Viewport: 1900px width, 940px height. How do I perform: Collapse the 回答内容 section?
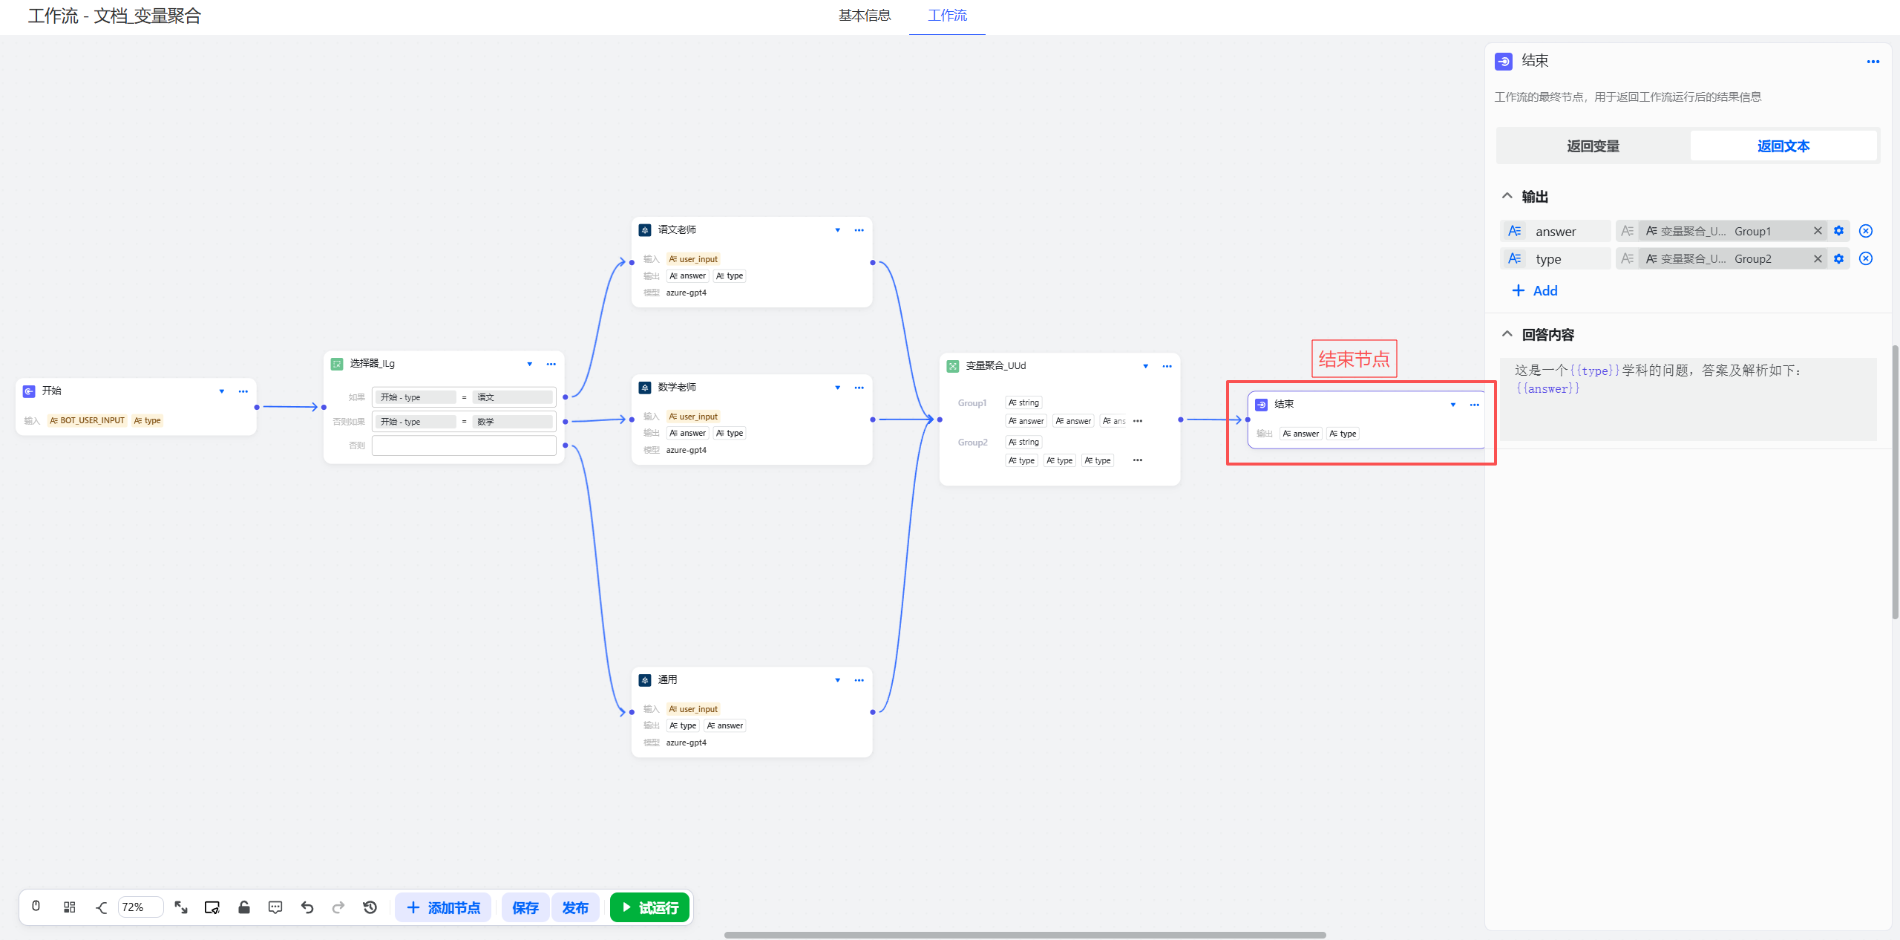coord(1507,333)
